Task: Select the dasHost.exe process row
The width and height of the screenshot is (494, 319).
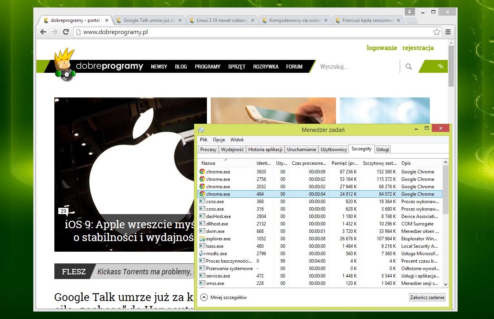Action: (x=320, y=216)
